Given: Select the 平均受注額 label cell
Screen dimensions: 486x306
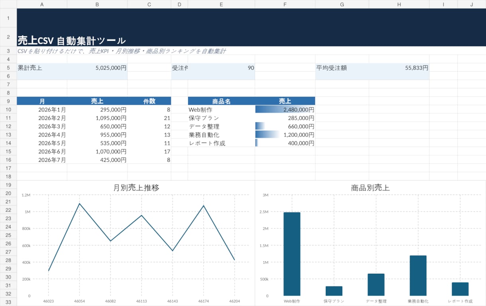Looking at the screenshot, I should point(342,68).
